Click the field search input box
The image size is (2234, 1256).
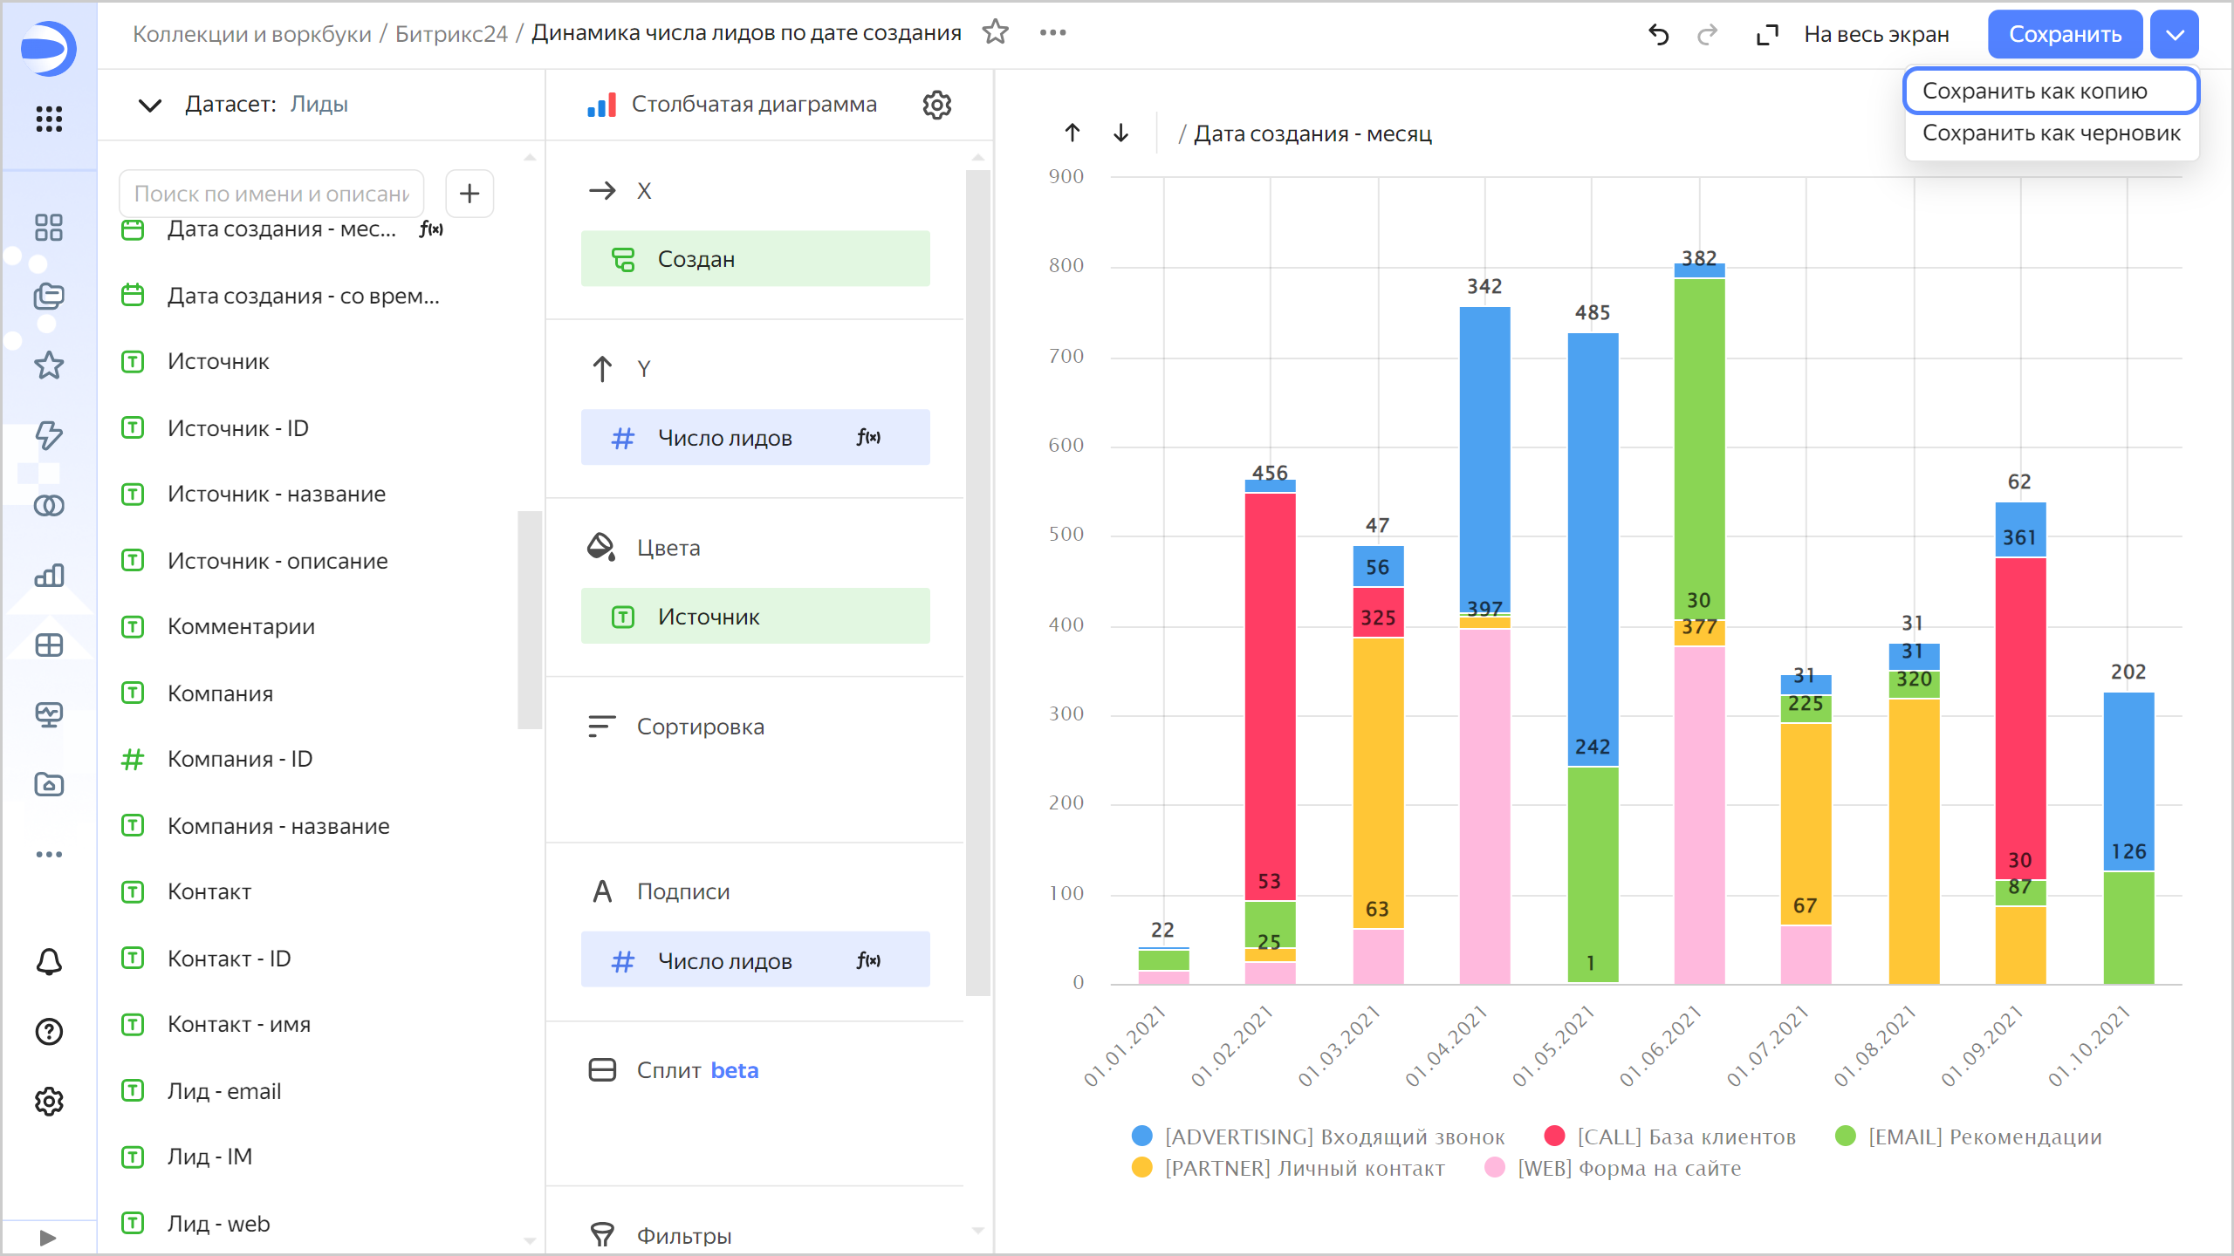[x=271, y=194]
